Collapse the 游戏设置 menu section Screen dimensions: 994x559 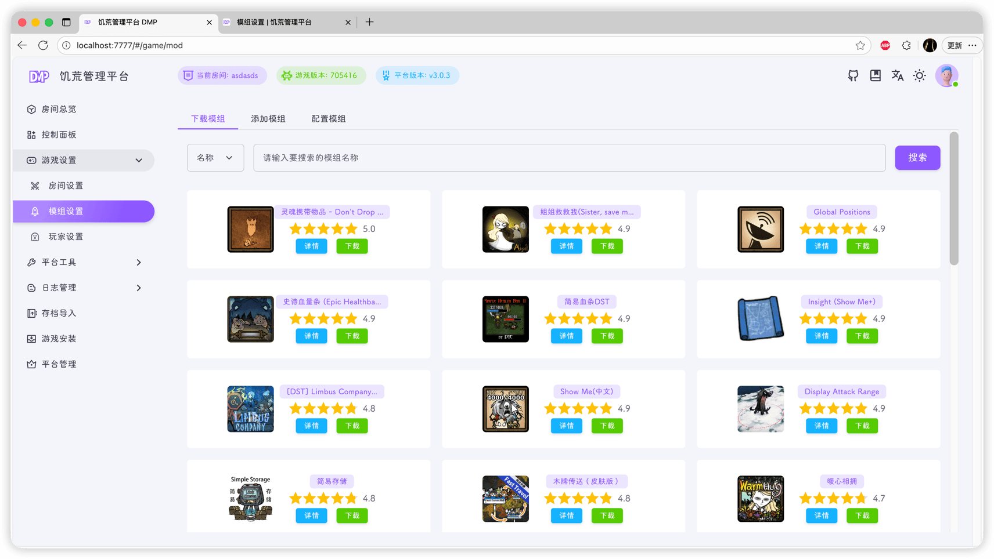tap(138, 160)
